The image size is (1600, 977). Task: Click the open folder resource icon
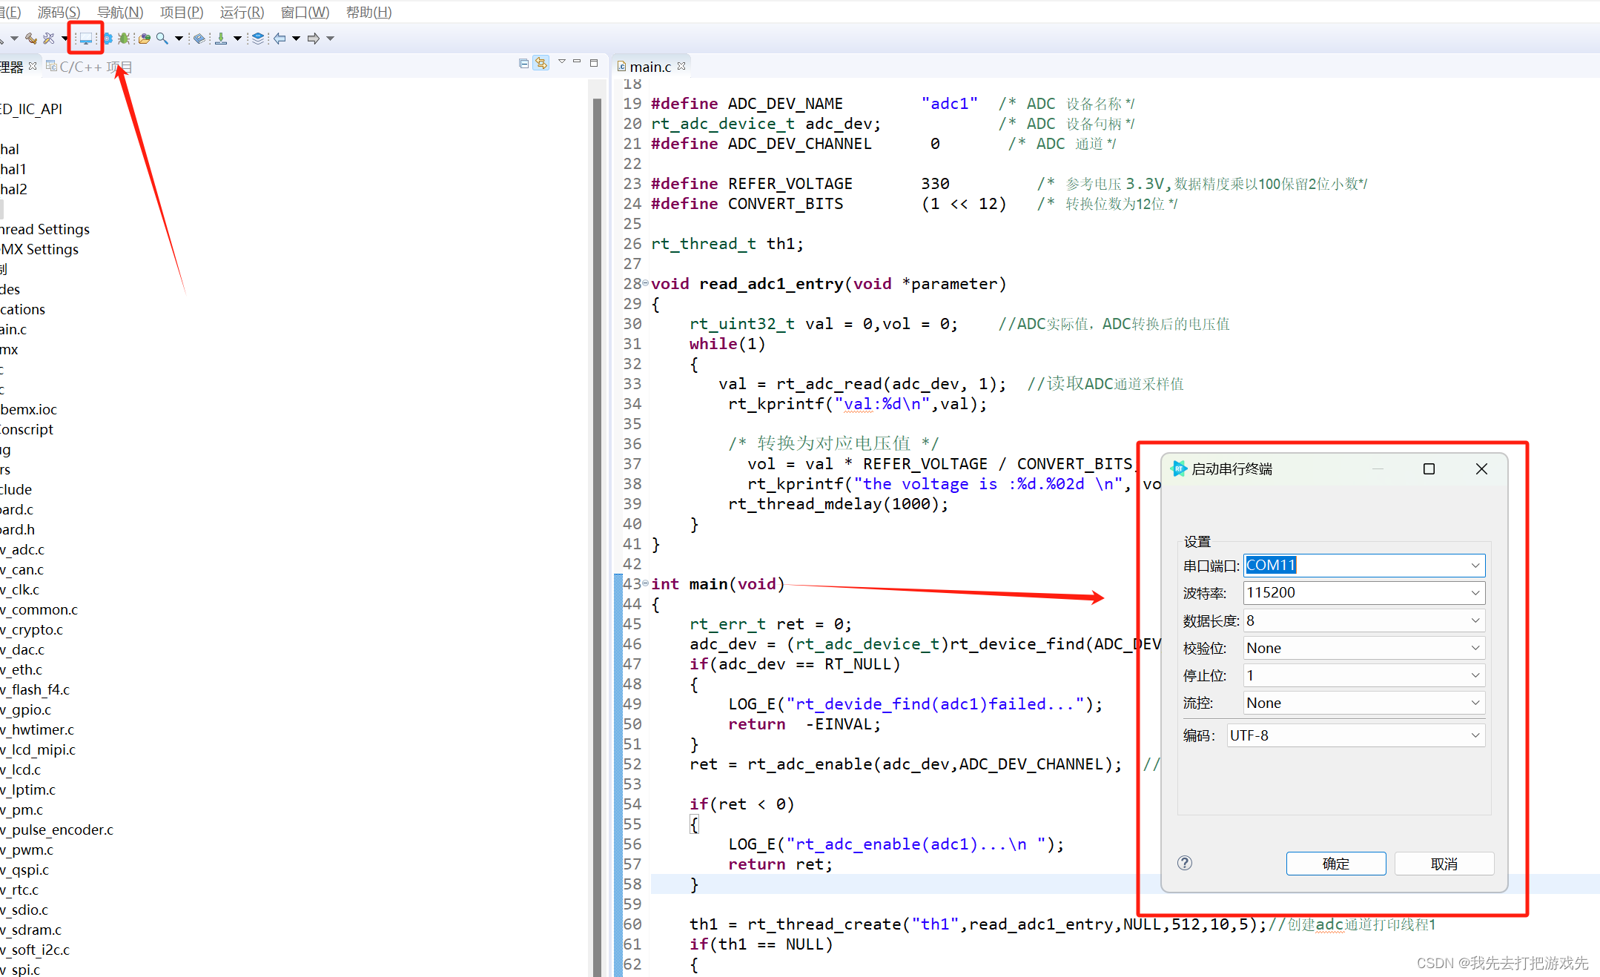pos(144,38)
